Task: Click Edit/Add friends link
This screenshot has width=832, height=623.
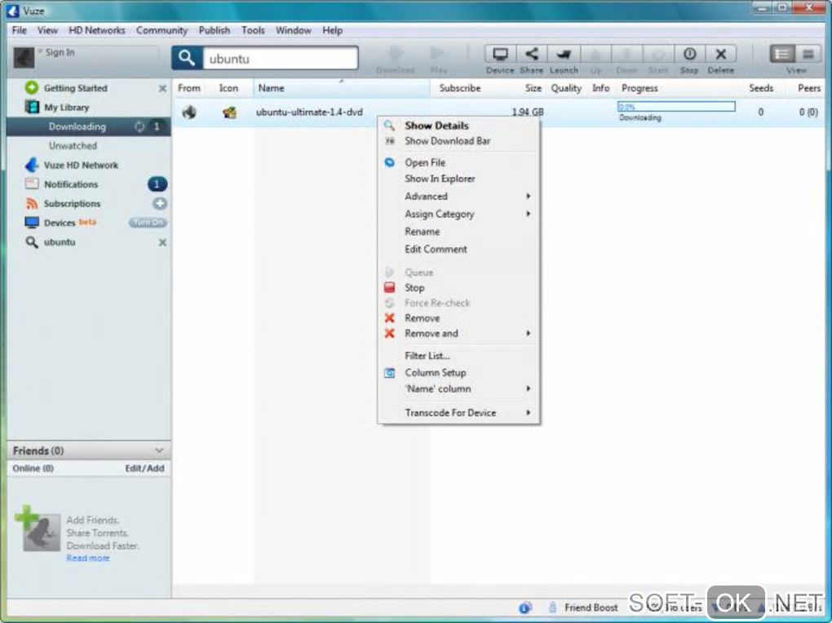Action: pyautogui.click(x=144, y=469)
